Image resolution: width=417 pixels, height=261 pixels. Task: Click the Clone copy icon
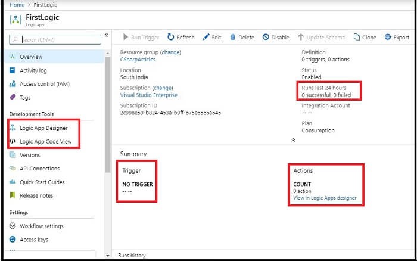pyautogui.click(x=357, y=37)
